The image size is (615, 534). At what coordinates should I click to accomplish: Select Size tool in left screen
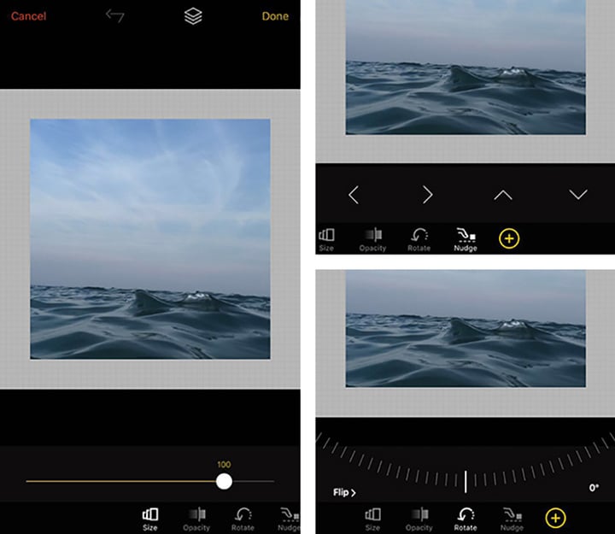tap(149, 519)
